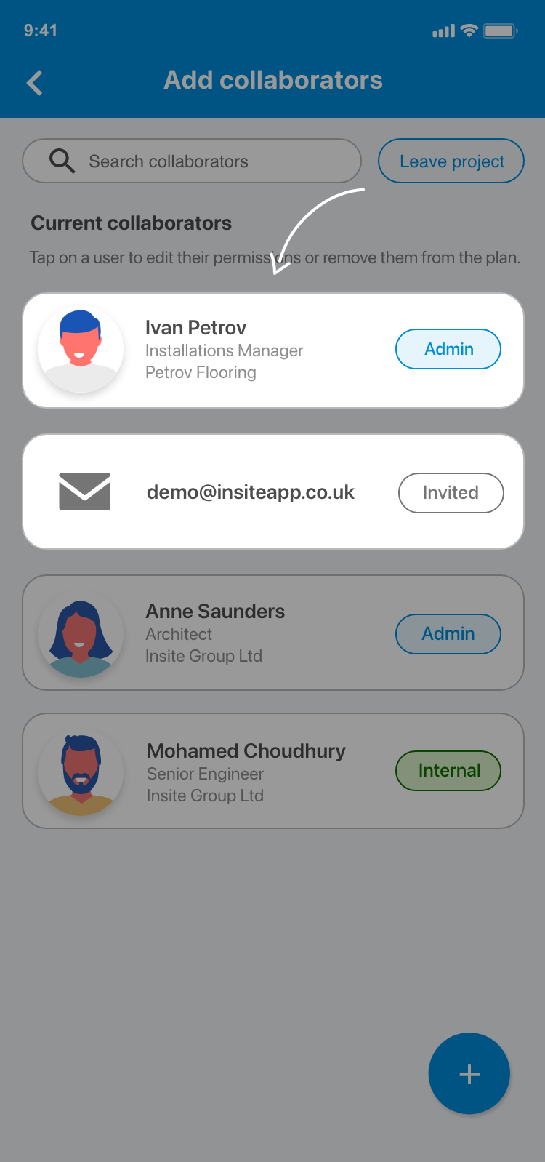
Task: Tap Anne Saunders' avatar picture
Action: pos(81,635)
